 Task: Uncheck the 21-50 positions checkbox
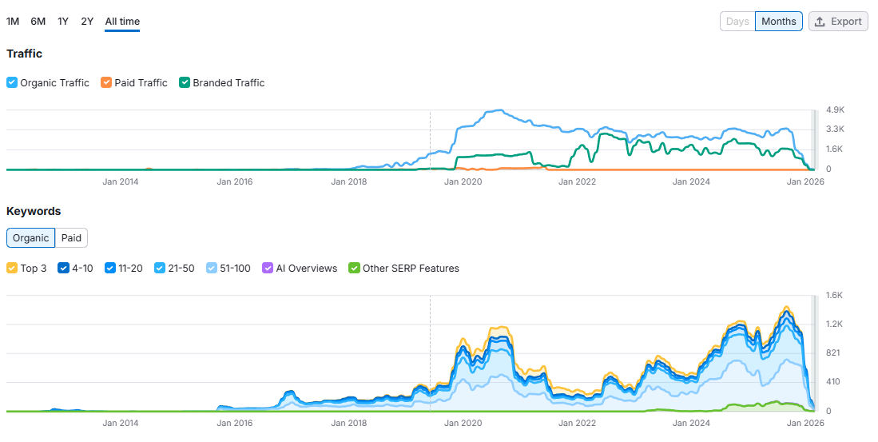click(160, 268)
